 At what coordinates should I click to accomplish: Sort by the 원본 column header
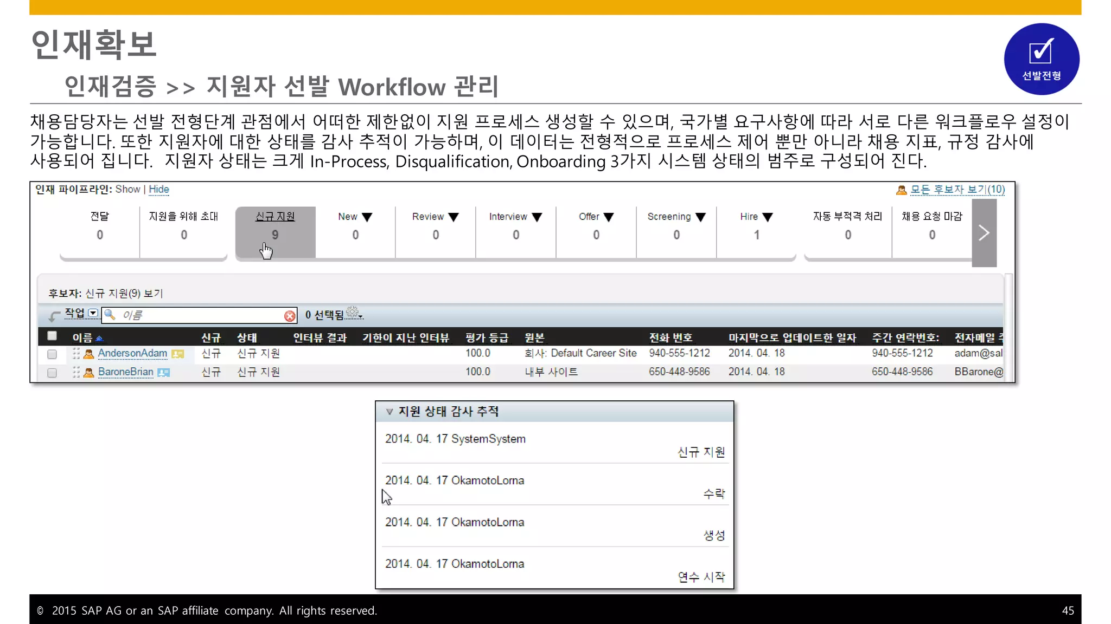click(x=534, y=338)
